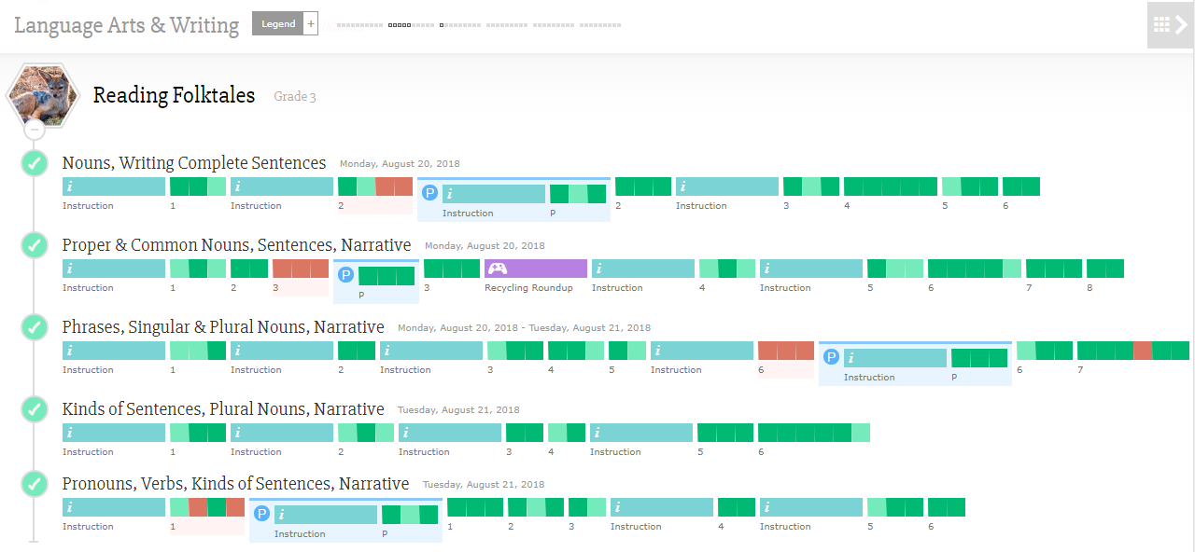Open first Instruction info block in Kinds of Sentences
The height and width of the screenshot is (552, 1195).
coord(114,433)
